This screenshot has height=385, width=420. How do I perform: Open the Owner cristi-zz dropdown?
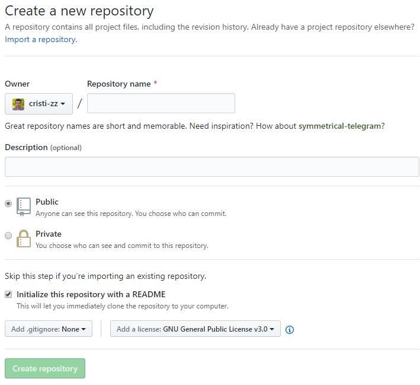click(x=39, y=104)
